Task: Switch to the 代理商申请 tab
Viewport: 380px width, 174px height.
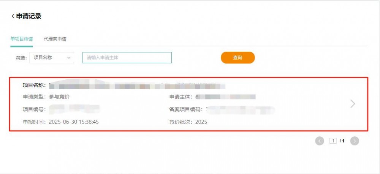Action: (55, 39)
